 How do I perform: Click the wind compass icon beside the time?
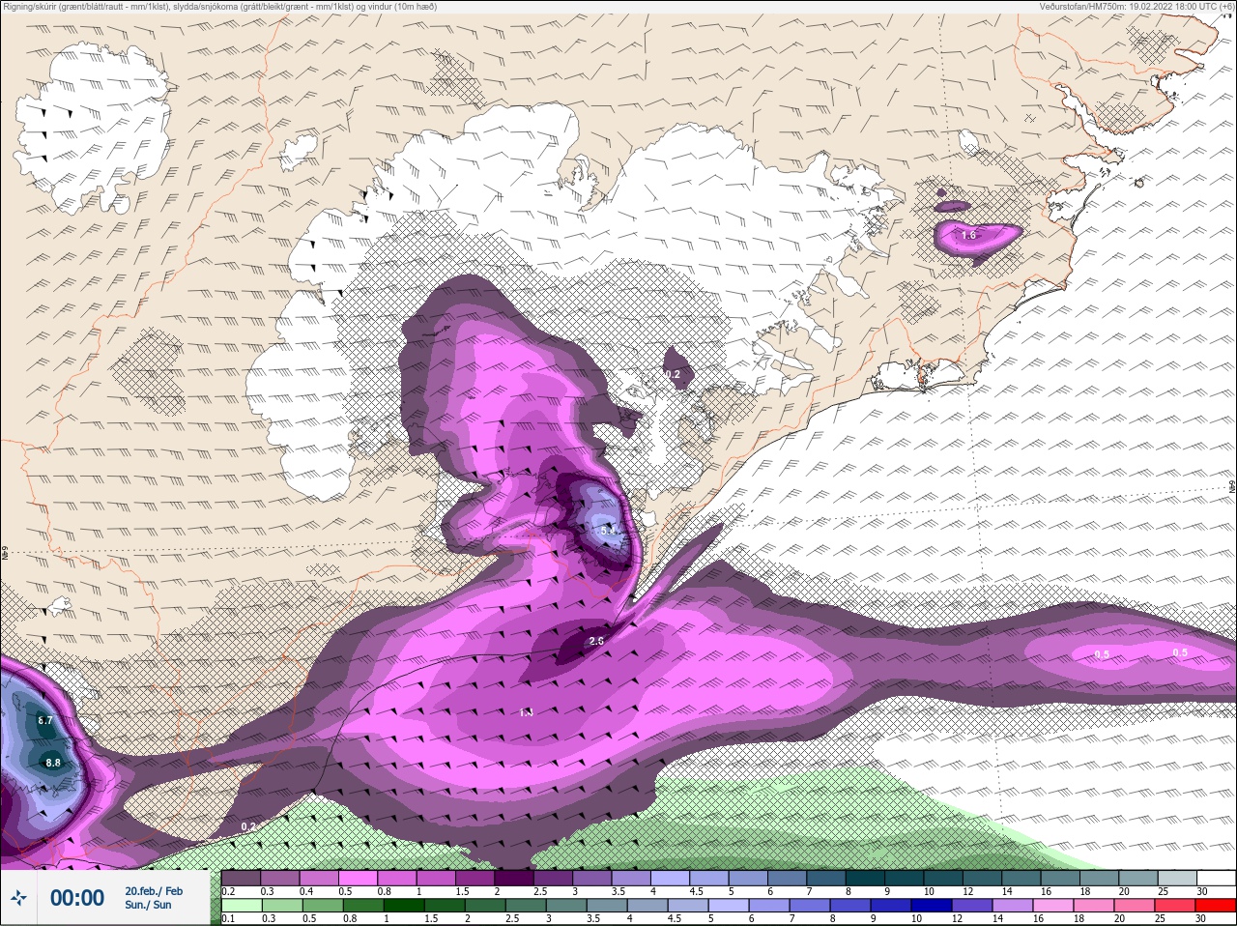[19, 898]
